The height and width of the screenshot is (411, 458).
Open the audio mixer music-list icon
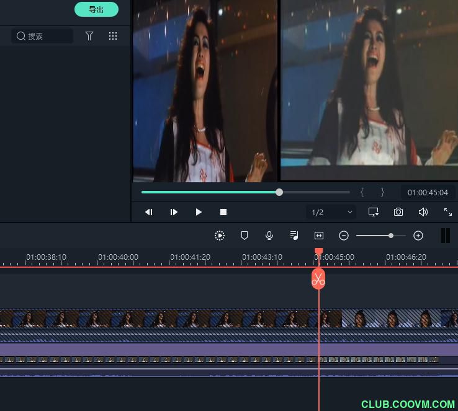pyautogui.click(x=294, y=236)
